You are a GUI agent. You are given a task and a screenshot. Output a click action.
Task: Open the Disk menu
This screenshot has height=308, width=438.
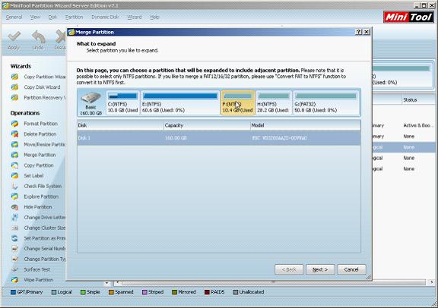coord(52,17)
